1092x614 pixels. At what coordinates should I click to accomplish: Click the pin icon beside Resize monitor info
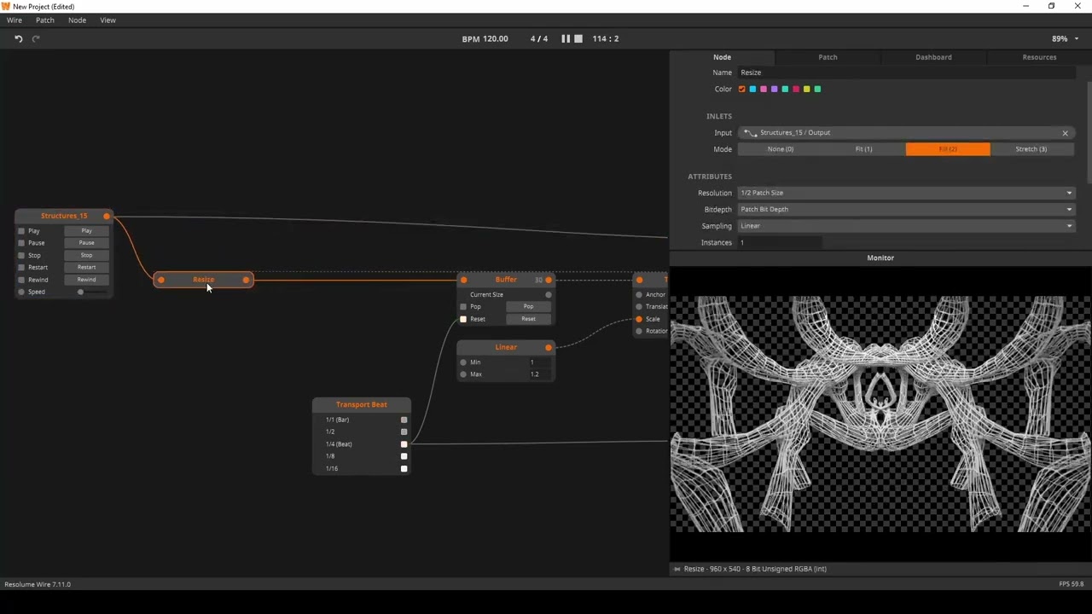(677, 569)
